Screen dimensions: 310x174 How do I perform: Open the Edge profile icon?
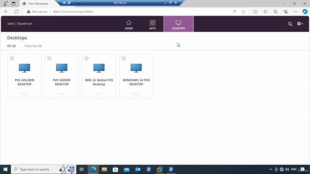point(5,3)
